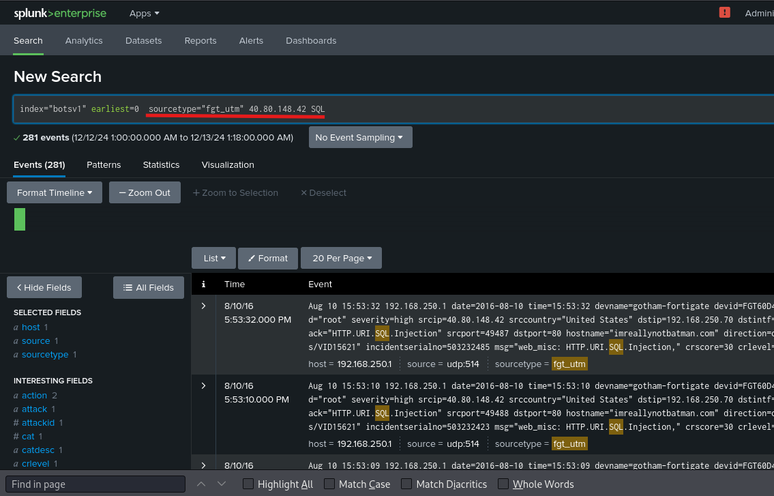
Task: Click the 281 events count text
Action: click(x=46, y=137)
